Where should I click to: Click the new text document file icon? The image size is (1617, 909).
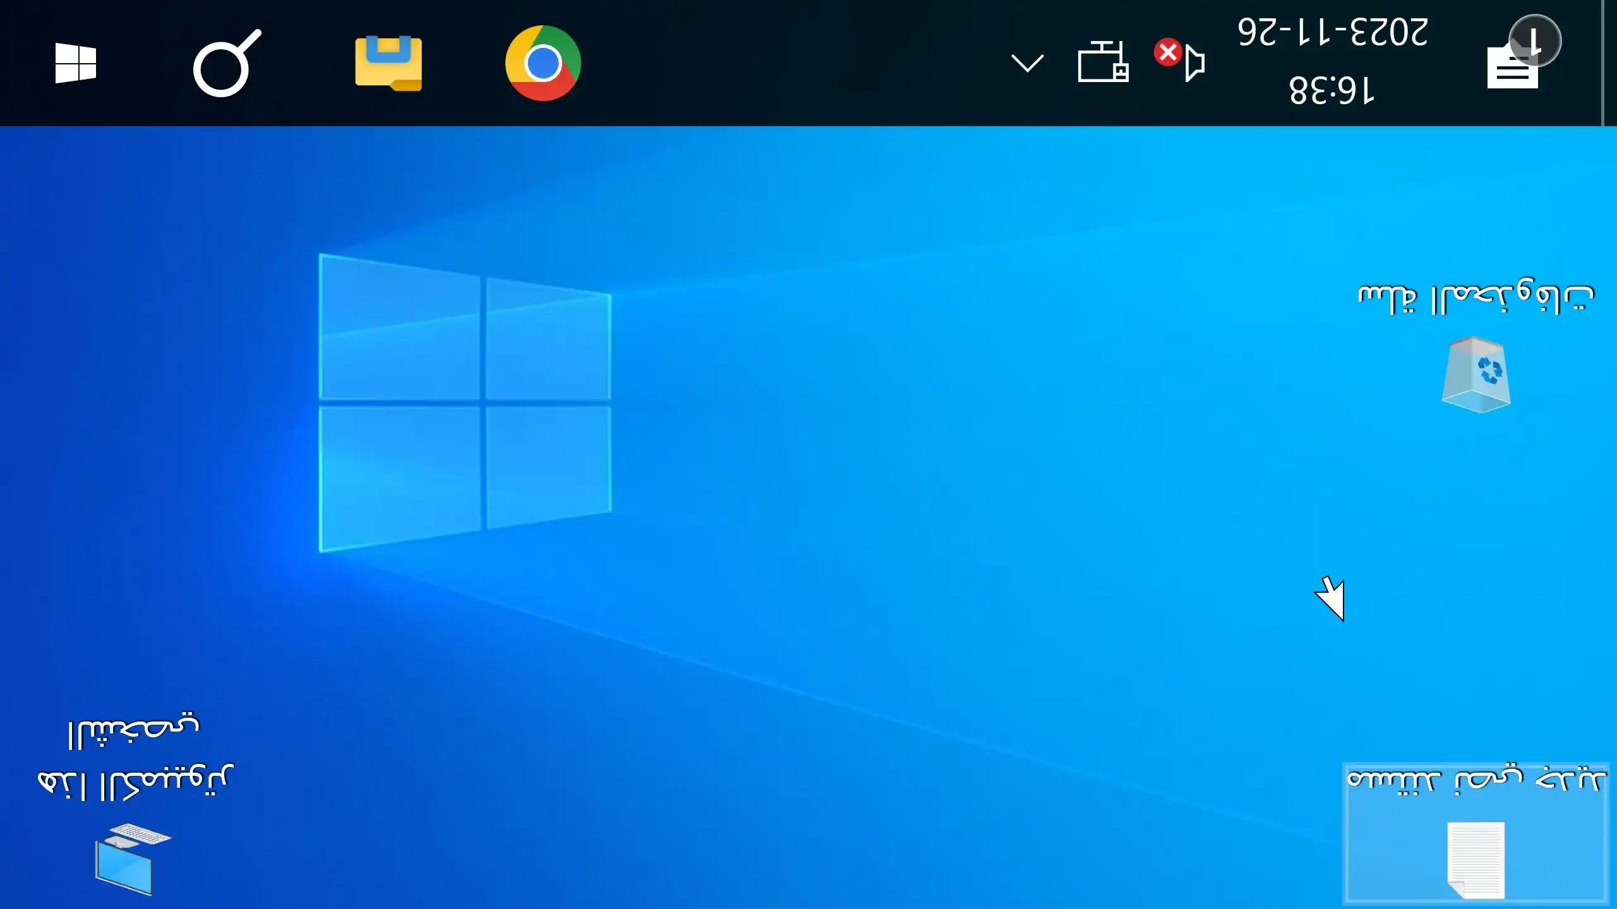point(1476,860)
